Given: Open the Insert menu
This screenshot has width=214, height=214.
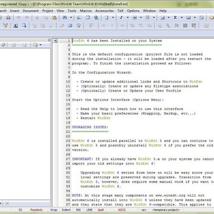Looking at the screenshot, I should [x=14, y=11].
